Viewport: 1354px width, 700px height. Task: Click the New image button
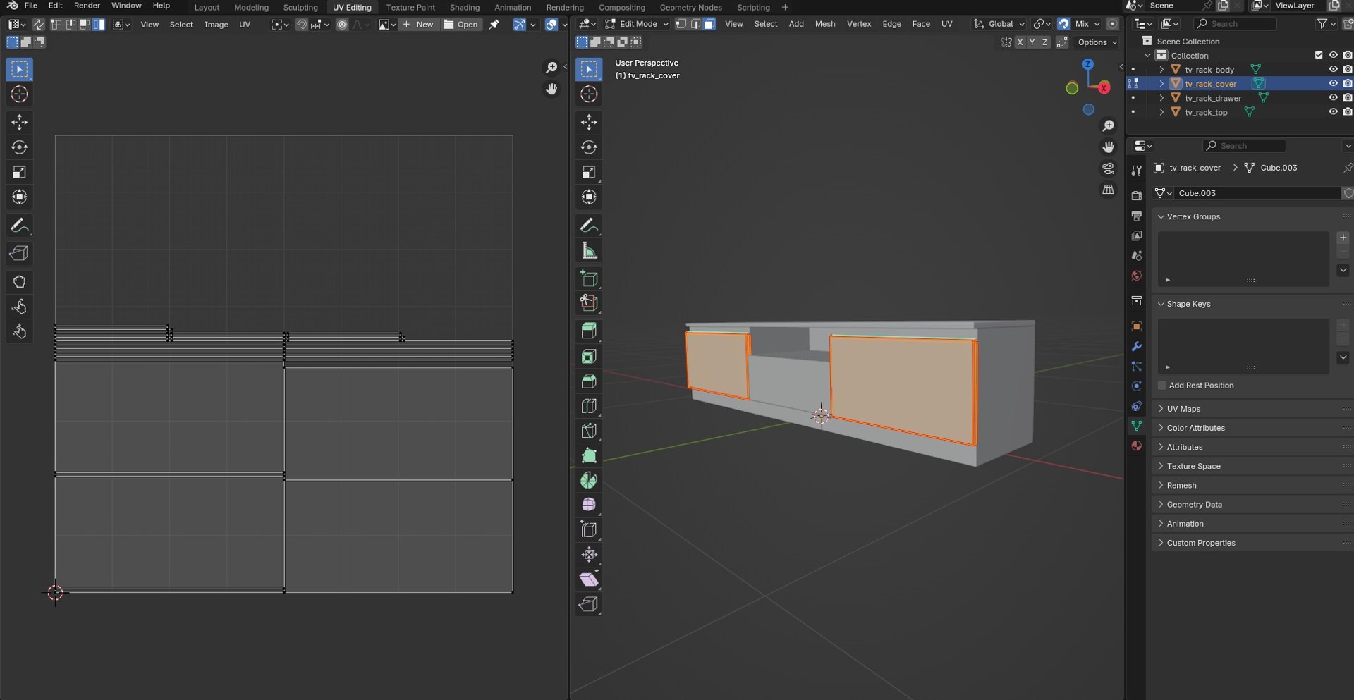(418, 25)
